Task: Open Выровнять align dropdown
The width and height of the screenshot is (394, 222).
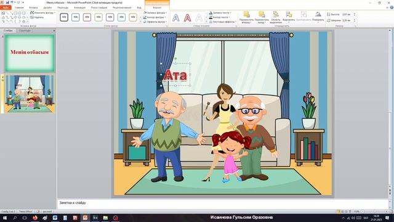Action: point(289,17)
